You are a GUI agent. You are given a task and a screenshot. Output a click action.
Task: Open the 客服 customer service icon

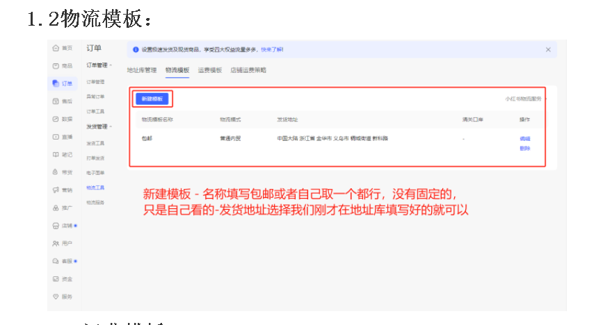(x=56, y=261)
